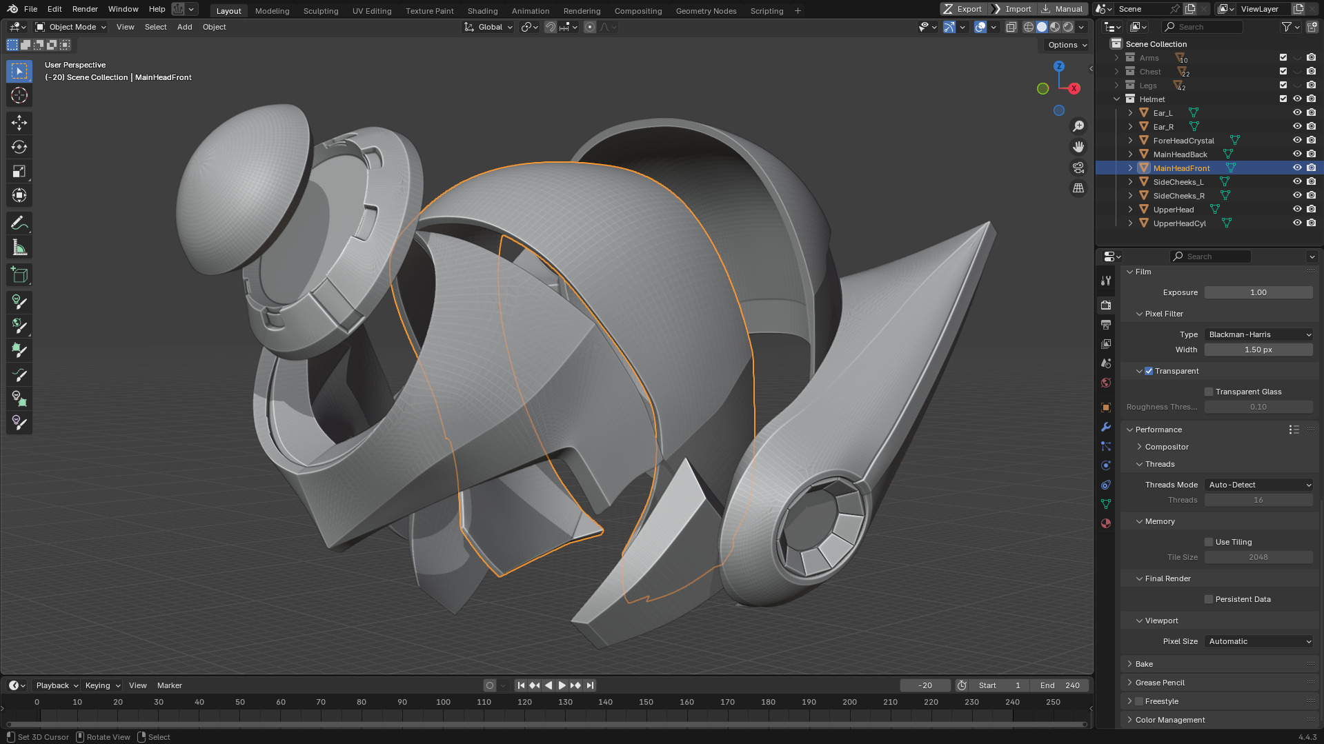Uncheck the Arms collection checkbox

[1283, 57]
